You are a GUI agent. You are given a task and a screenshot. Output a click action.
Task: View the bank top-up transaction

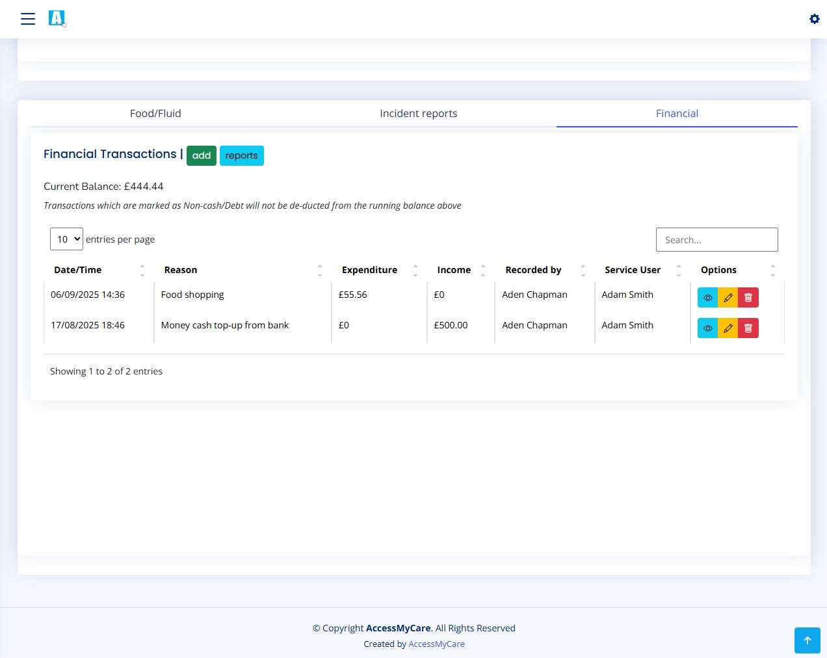point(707,328)
